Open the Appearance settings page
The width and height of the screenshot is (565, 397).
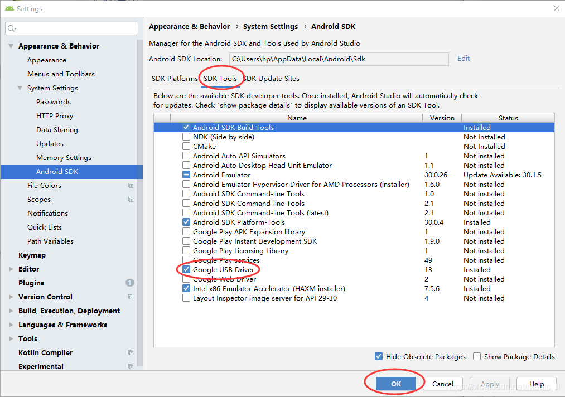46,60
